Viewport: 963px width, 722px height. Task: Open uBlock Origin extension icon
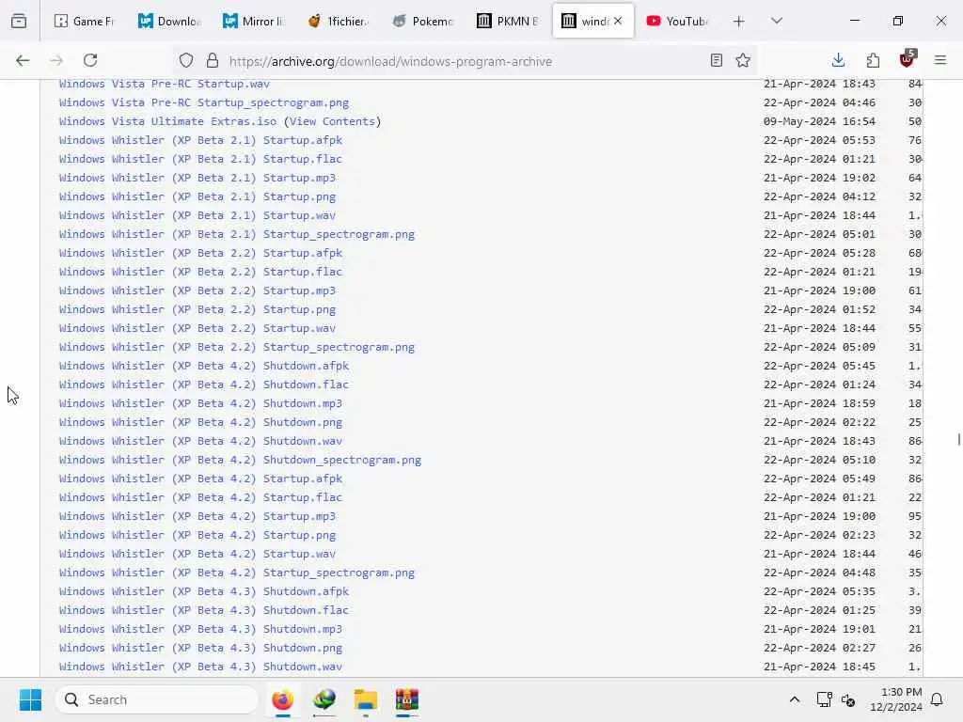(908, 59)
